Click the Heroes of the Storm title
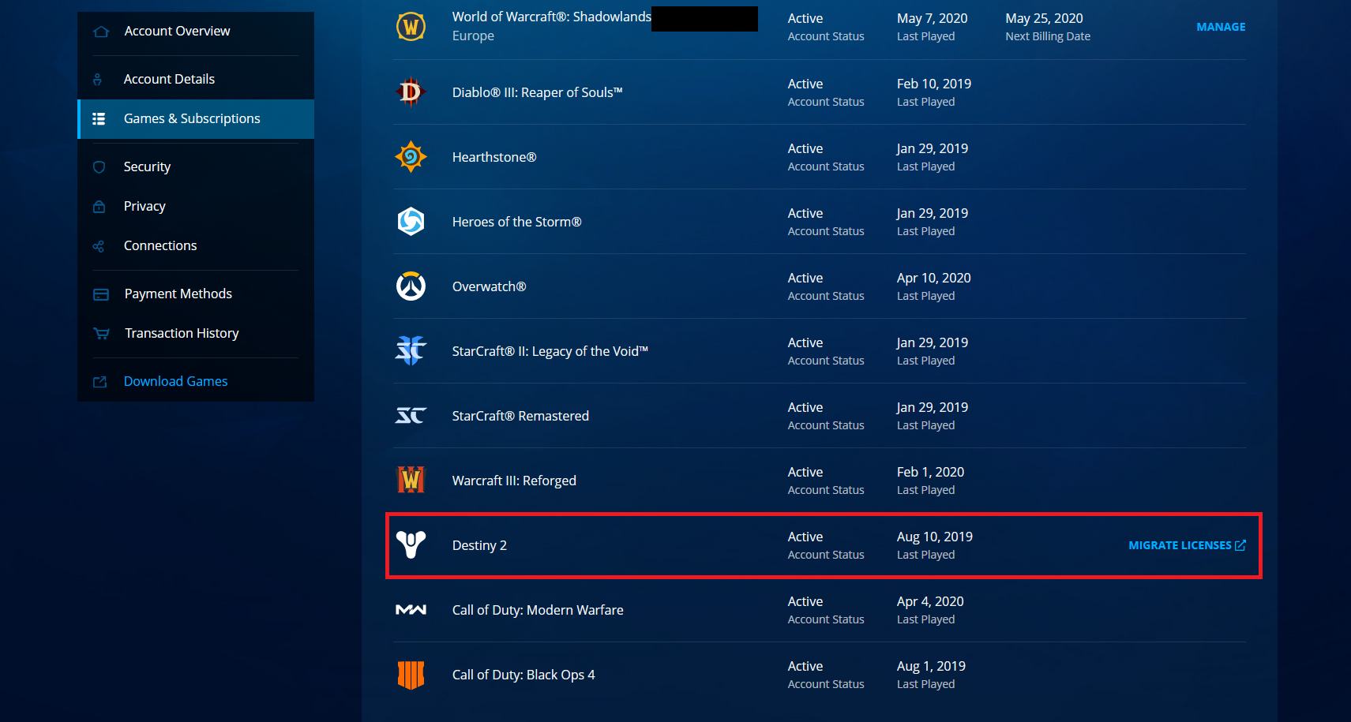 516,222
